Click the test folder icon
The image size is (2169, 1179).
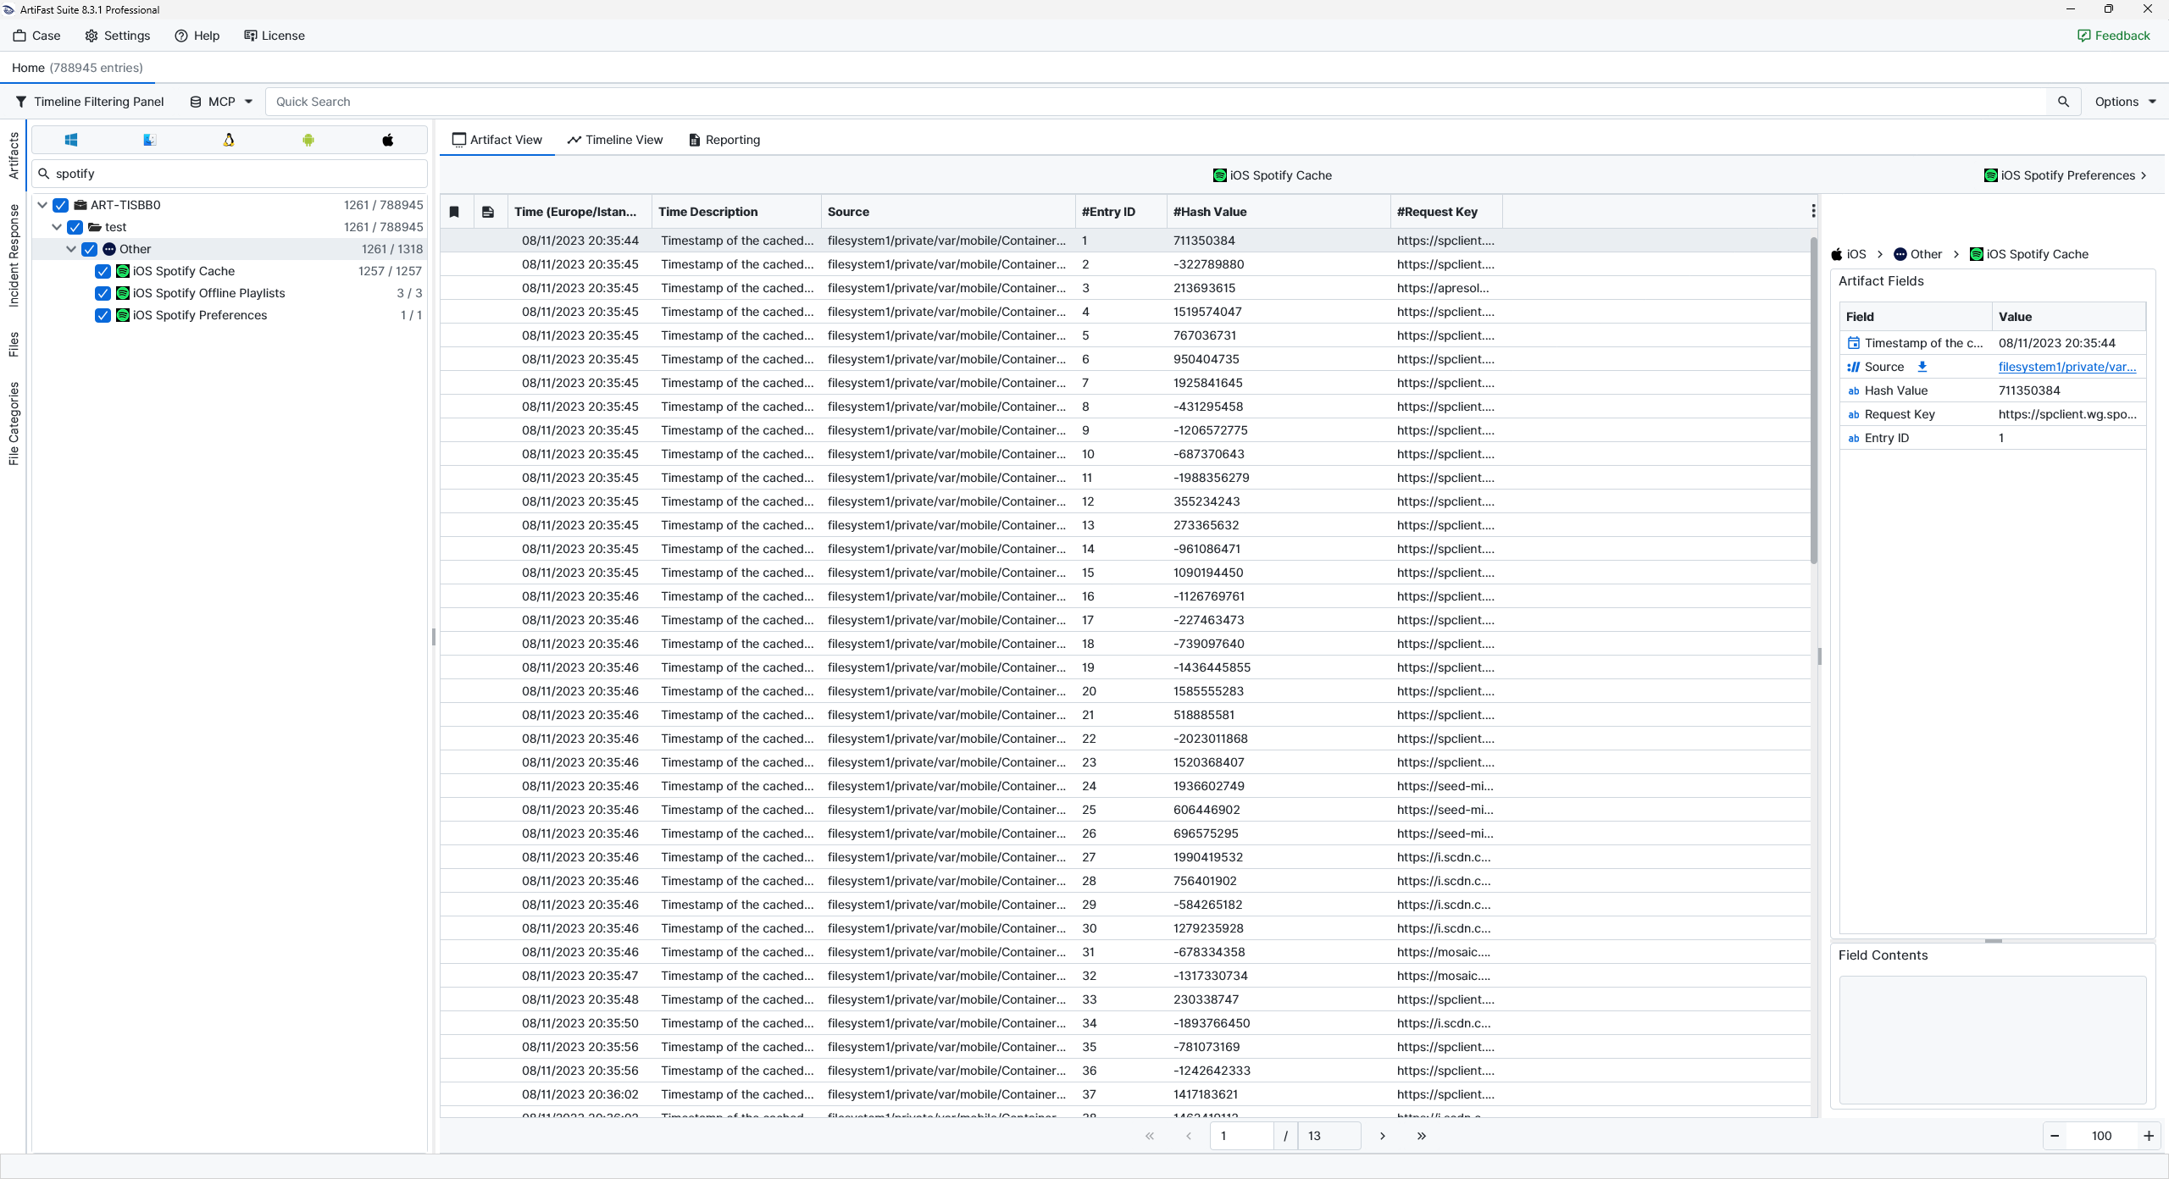coord(95,227)
